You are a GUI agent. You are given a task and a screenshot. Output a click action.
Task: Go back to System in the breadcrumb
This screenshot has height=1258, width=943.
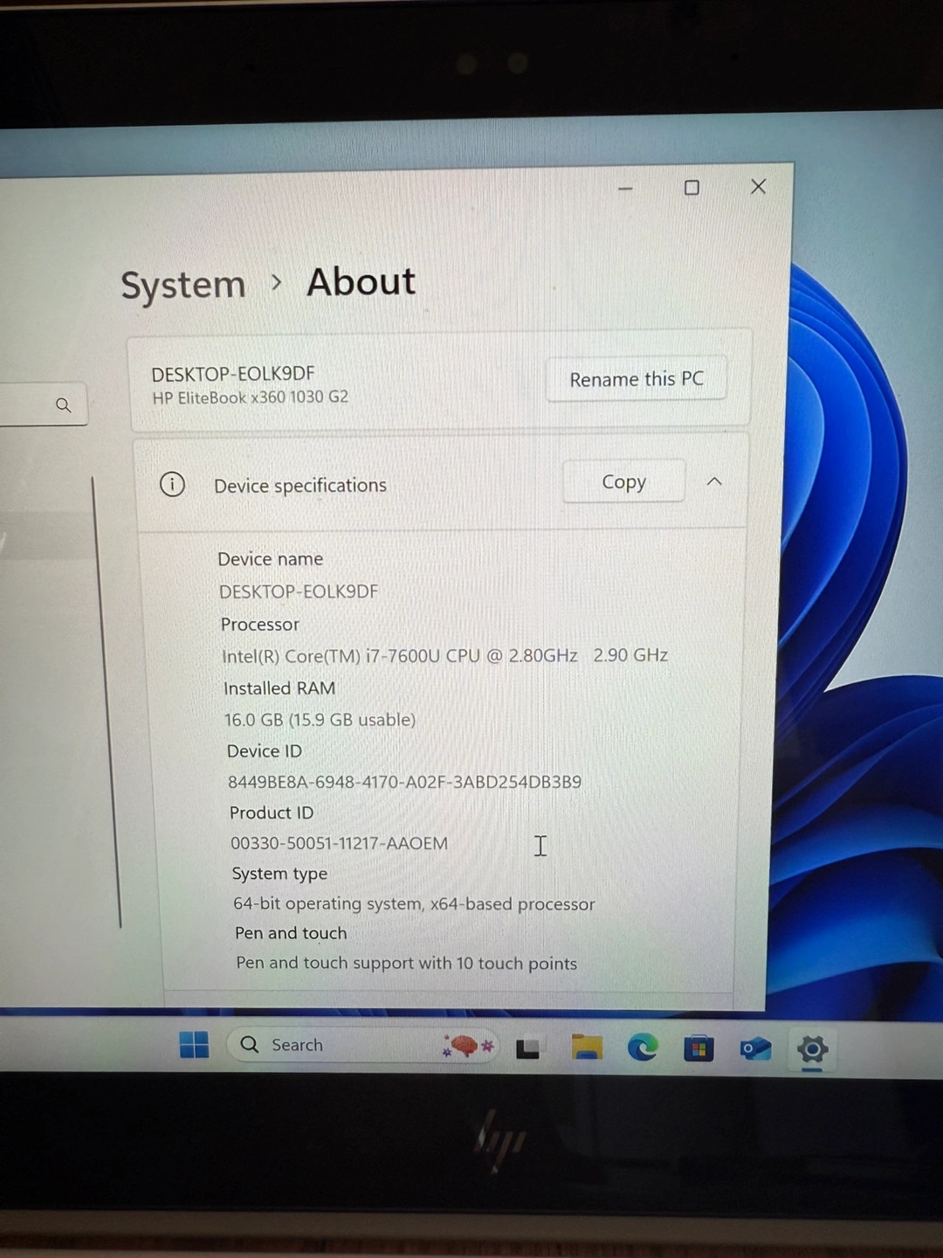[183, 285]
